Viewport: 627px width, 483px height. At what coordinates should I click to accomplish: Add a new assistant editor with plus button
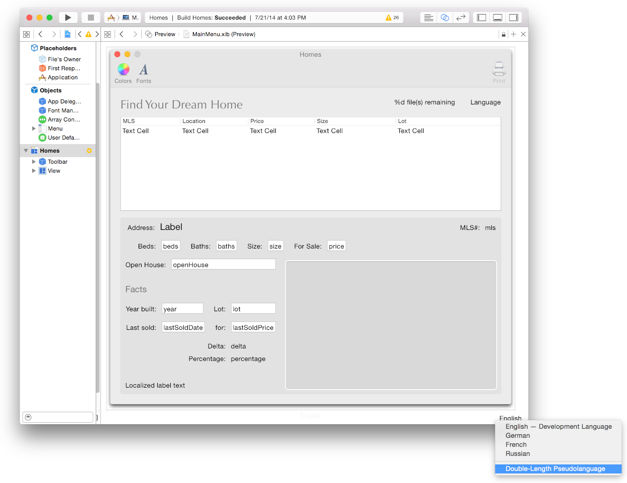tap(513, 34)
